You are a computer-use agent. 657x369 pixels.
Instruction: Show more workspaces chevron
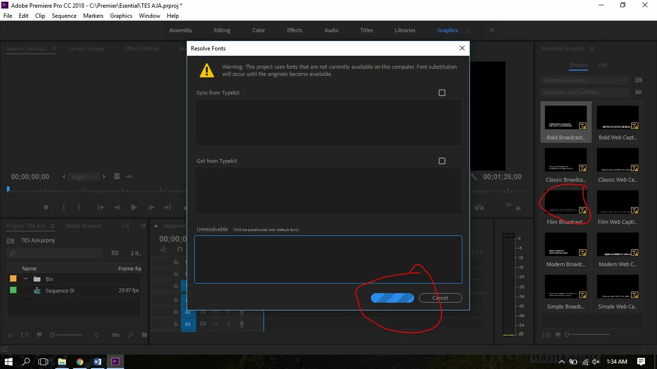pos(492,30)
